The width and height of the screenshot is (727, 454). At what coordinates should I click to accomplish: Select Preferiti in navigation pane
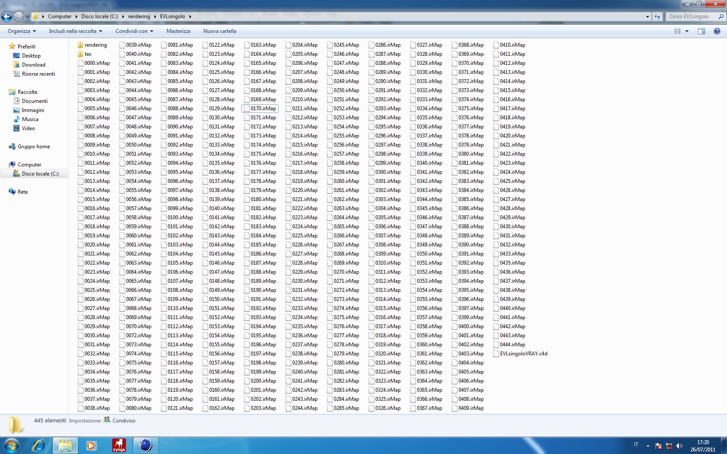click(26, 47)
